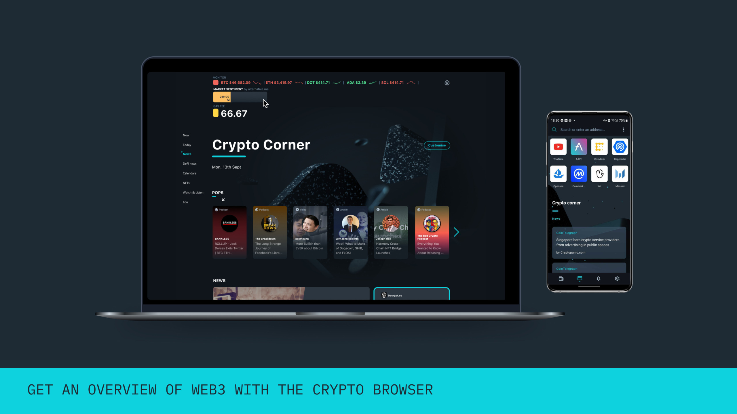
Task: Click the Yat icon in mobile browser
Action: tap(599, 174)
